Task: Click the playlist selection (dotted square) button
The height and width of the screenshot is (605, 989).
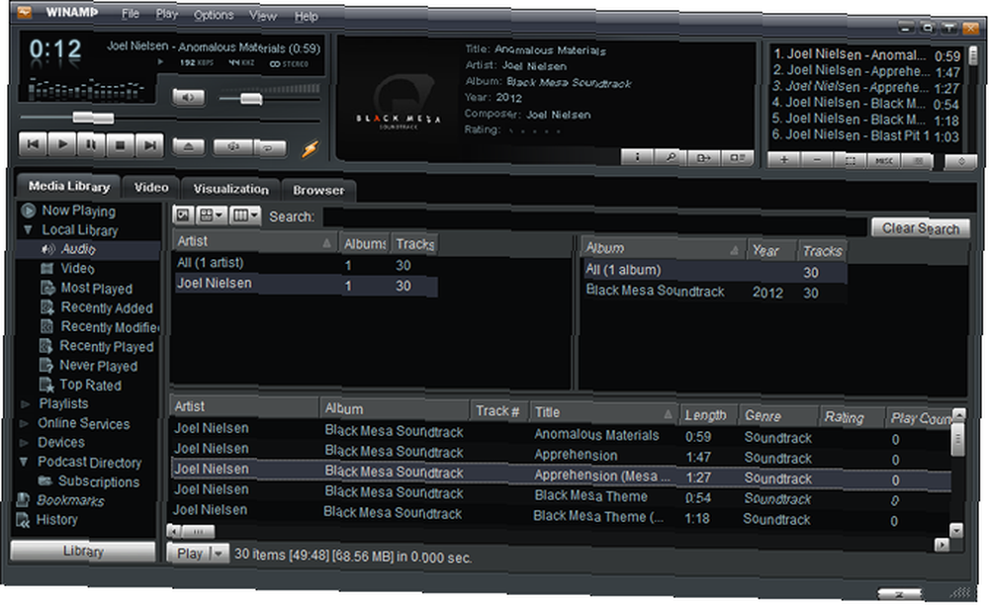Action: pos(851,161)
